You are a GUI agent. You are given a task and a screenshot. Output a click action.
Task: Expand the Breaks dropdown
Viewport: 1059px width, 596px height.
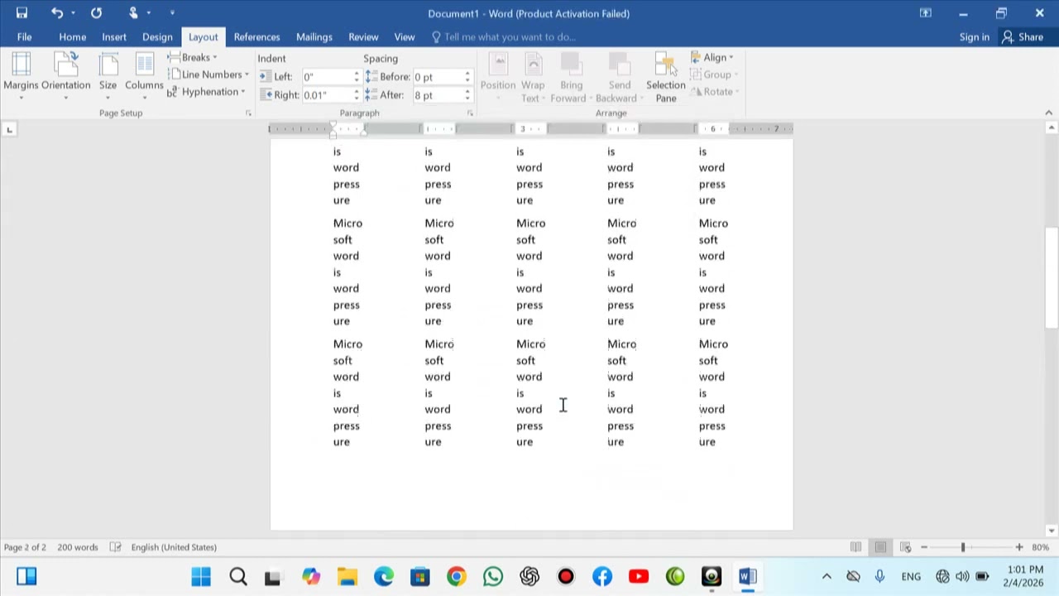coord(193,57)
